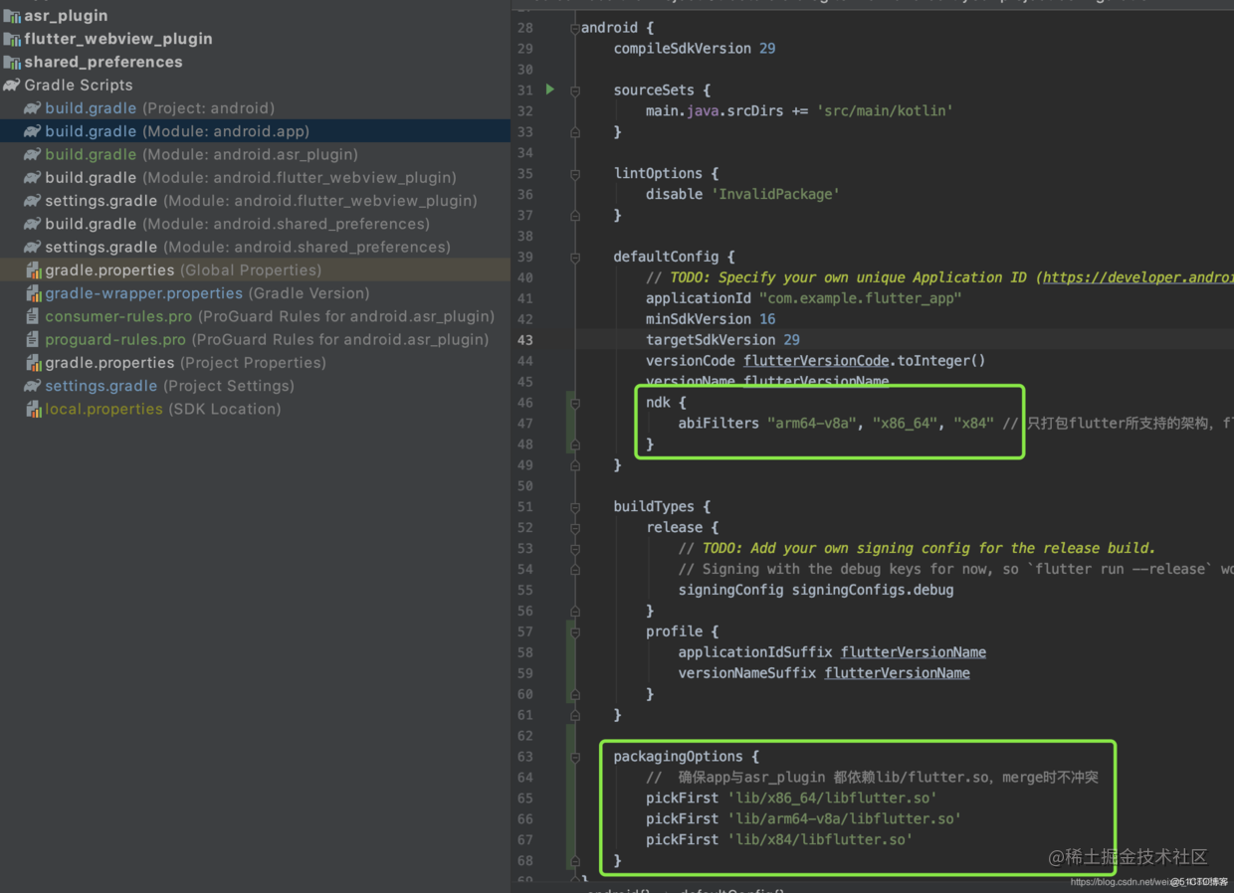
Task: Collapse the profile block fold marker
Action: [574, 631]
